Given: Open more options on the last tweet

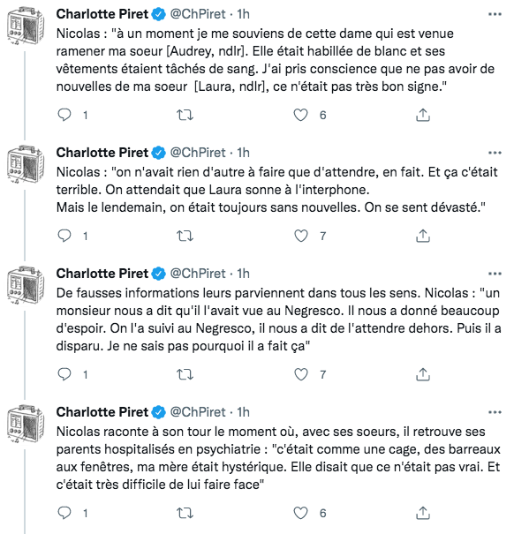Looking at the screenshot, I should [x=495, y=412].
